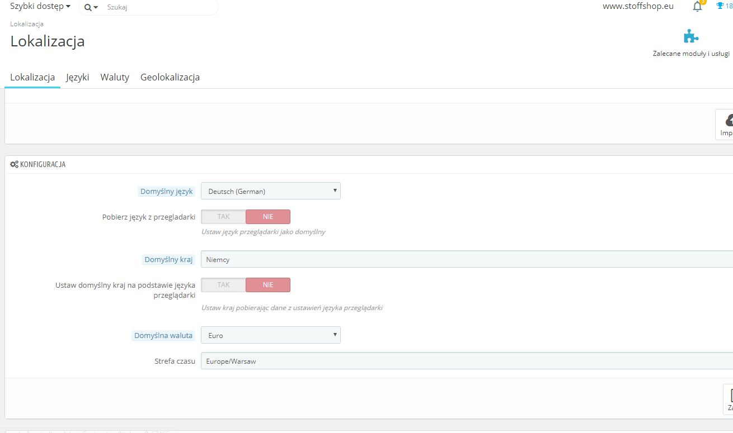Screen dimensions: 733x433
Task: Set domyślny kraj by browser language to NIE
Action: coord(268,285)
